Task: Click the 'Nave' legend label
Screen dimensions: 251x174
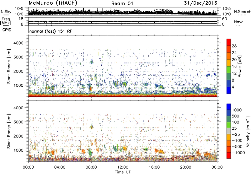Action: (x=239, y=22)
